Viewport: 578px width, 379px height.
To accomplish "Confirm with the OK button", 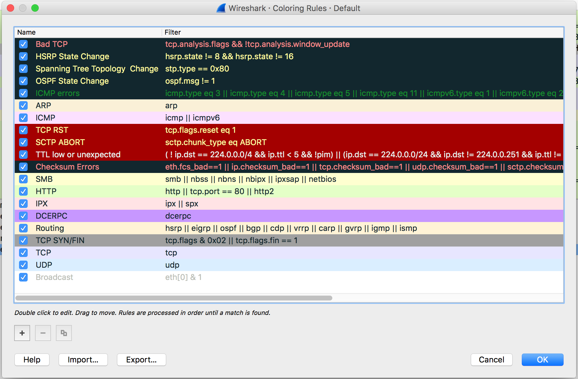I will (542, 360).
